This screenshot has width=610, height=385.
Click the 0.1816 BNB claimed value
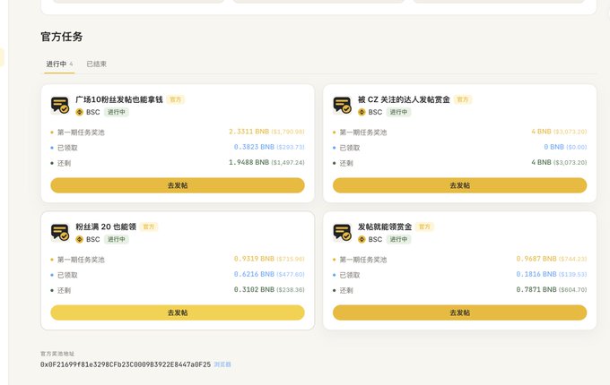pos(536,274)
